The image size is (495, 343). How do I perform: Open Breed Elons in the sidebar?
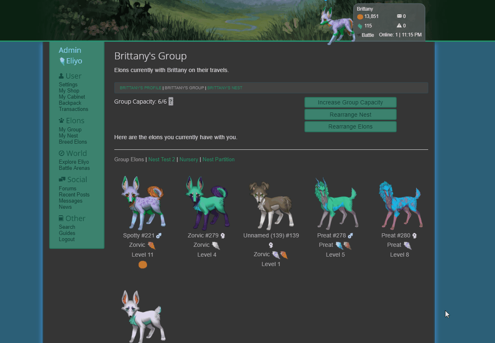(73, 142)
